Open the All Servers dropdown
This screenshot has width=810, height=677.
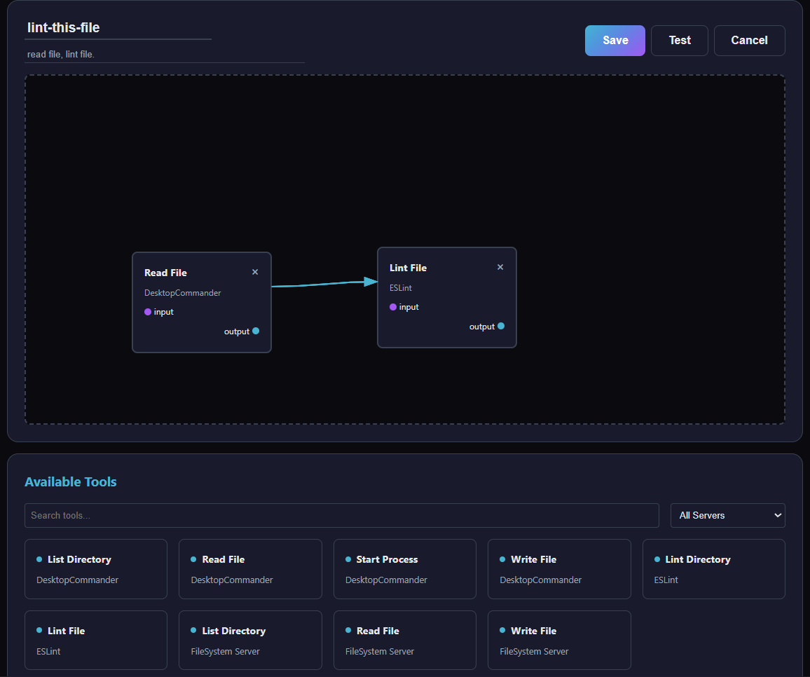tap(727, 515)
